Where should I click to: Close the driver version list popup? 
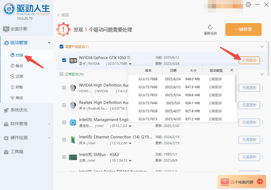232,70
